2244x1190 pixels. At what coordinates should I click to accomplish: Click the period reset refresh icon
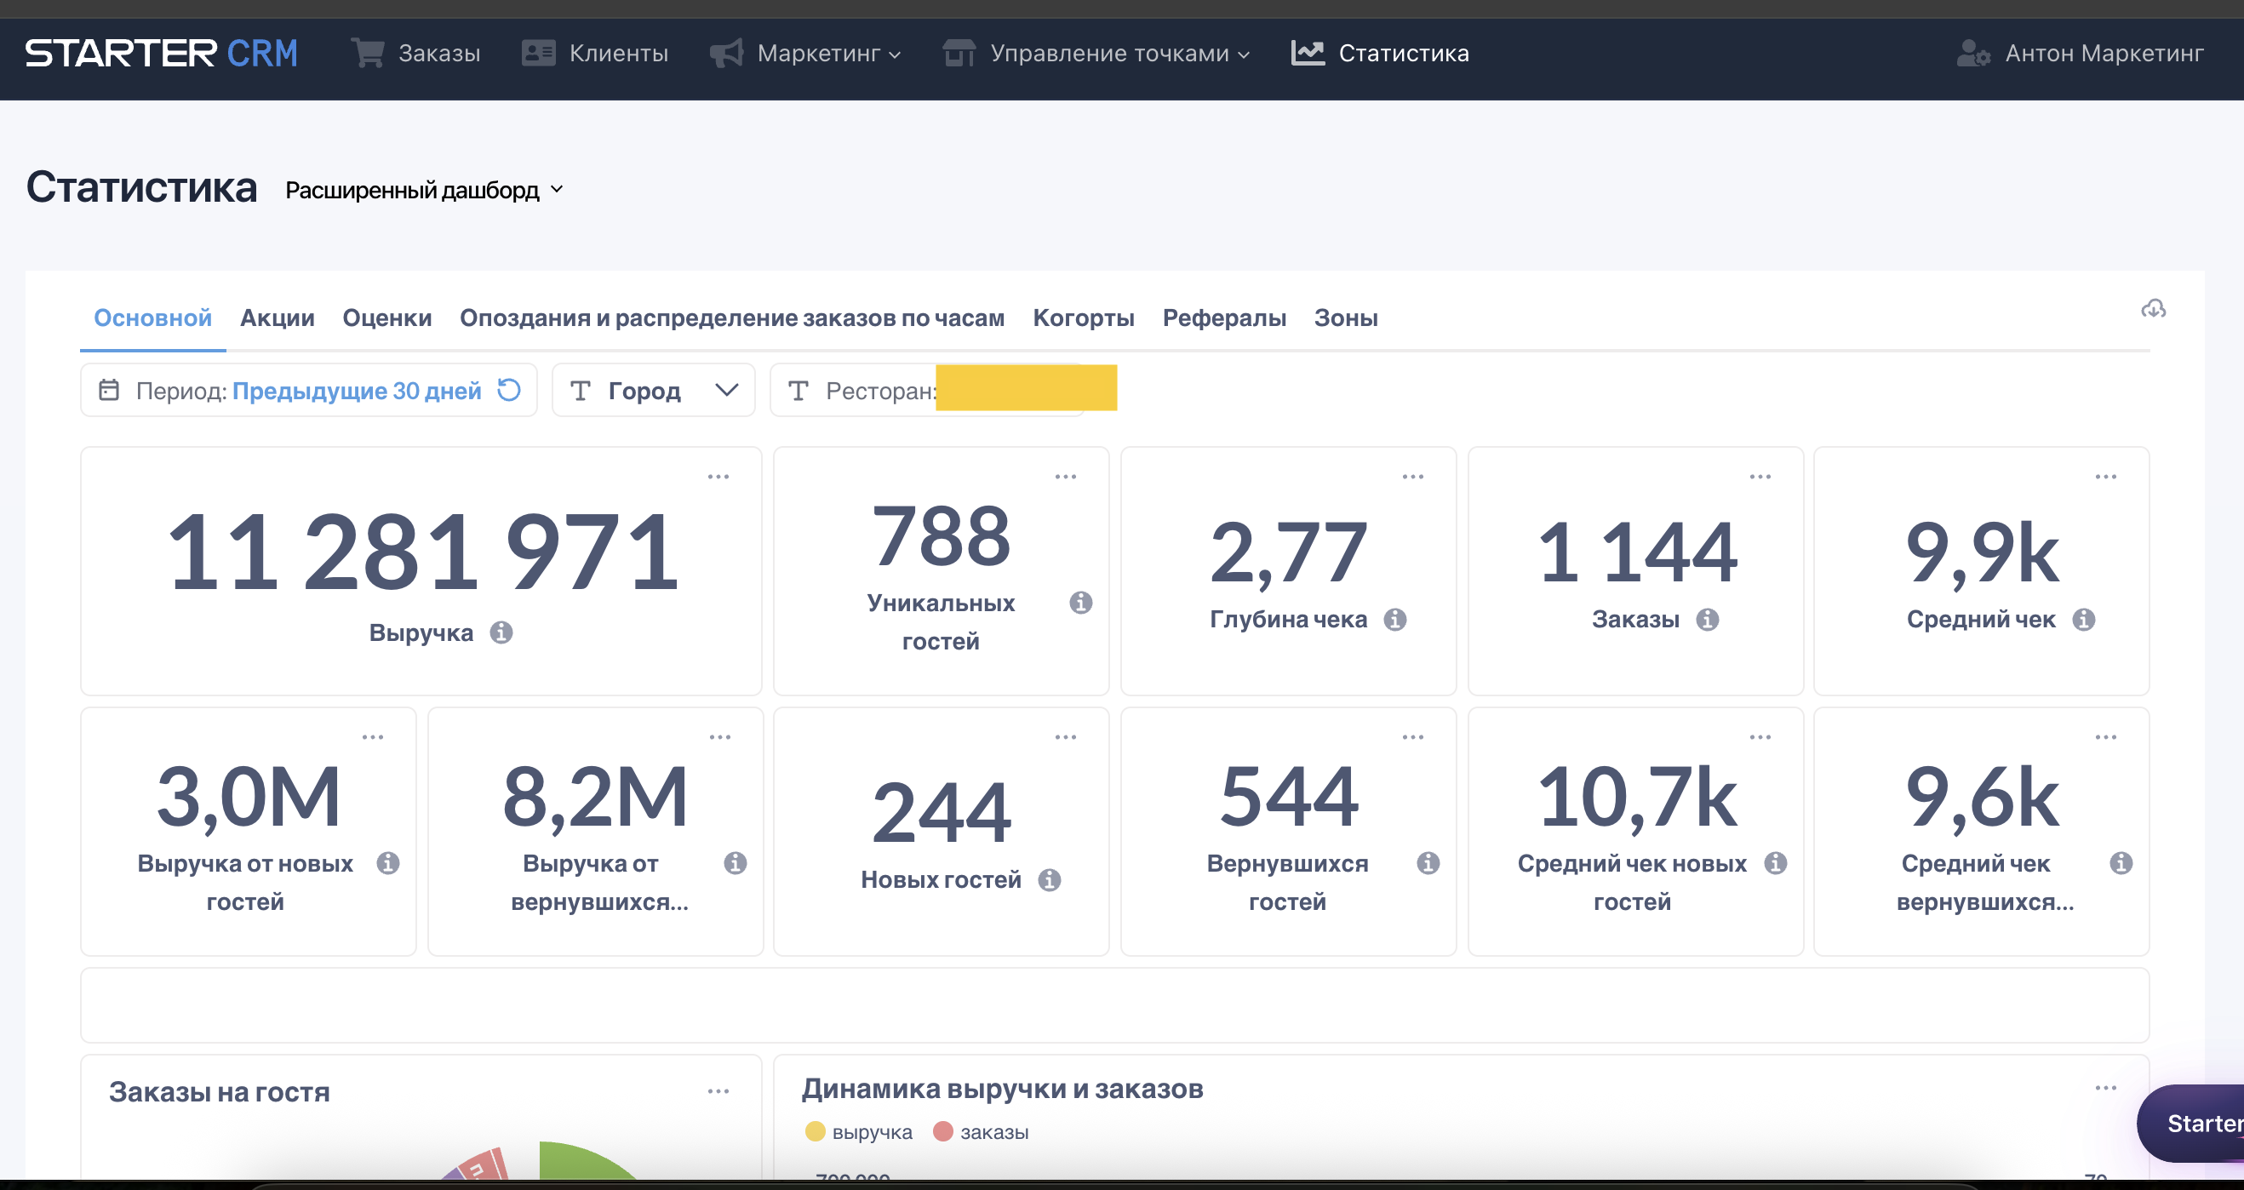click(509, 389)
